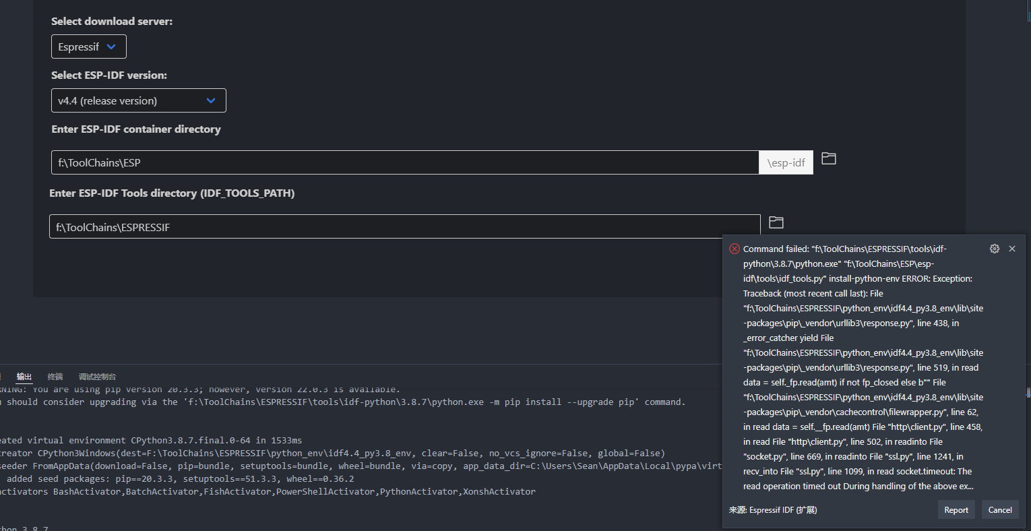Click output line 'creator CPython3Windows(dest=...'
Viewport: 1031px width, 531px height.
333,453
